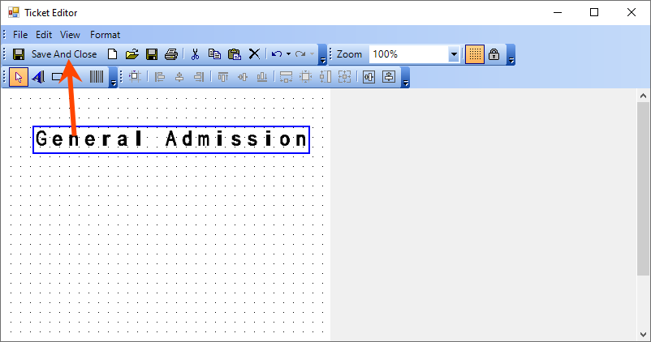
Task: Toggle the grid display button
Action: tap(475, 54)
